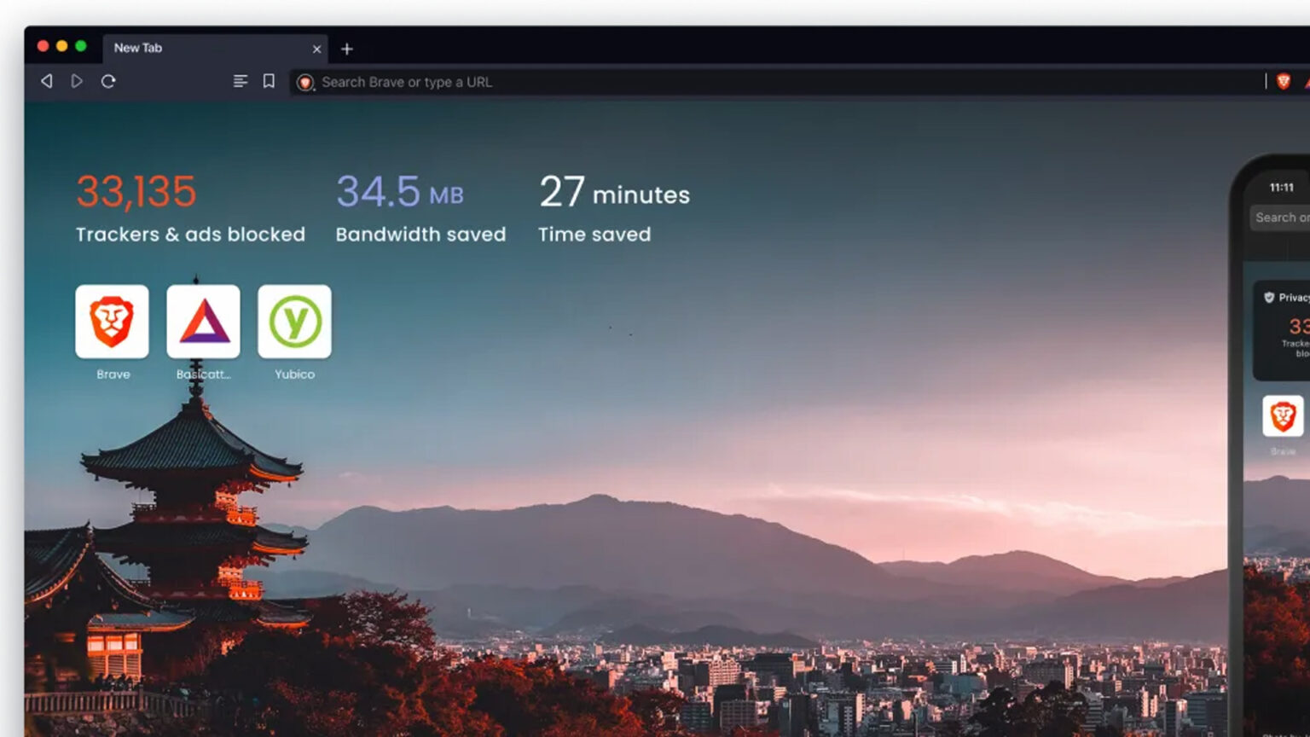This screenshot has width=1310, height=737.
Task: Click the forward navigation arrow
Action: click(x=77, y=81)
